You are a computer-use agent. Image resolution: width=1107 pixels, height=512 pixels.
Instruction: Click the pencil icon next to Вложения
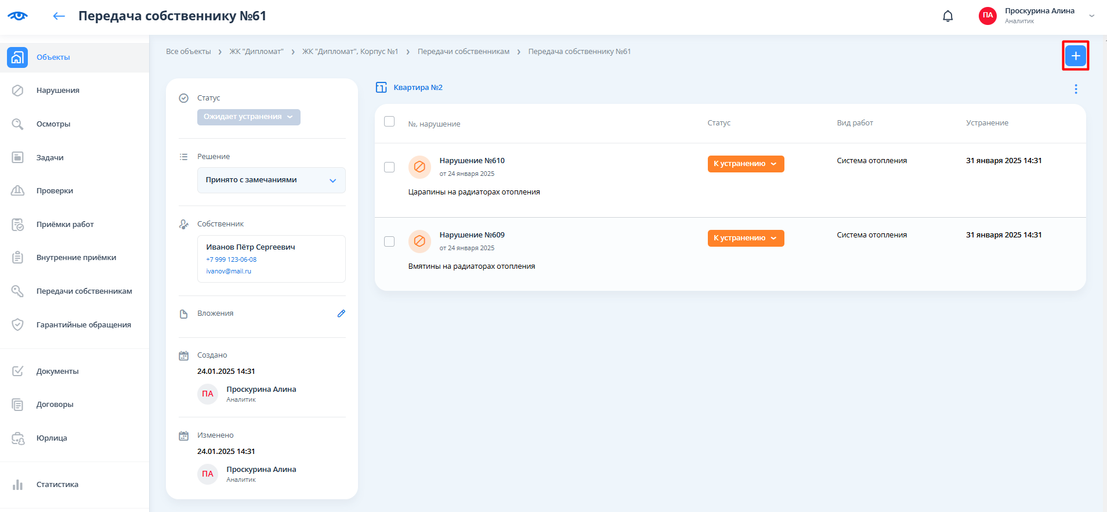tap(341, 313)
